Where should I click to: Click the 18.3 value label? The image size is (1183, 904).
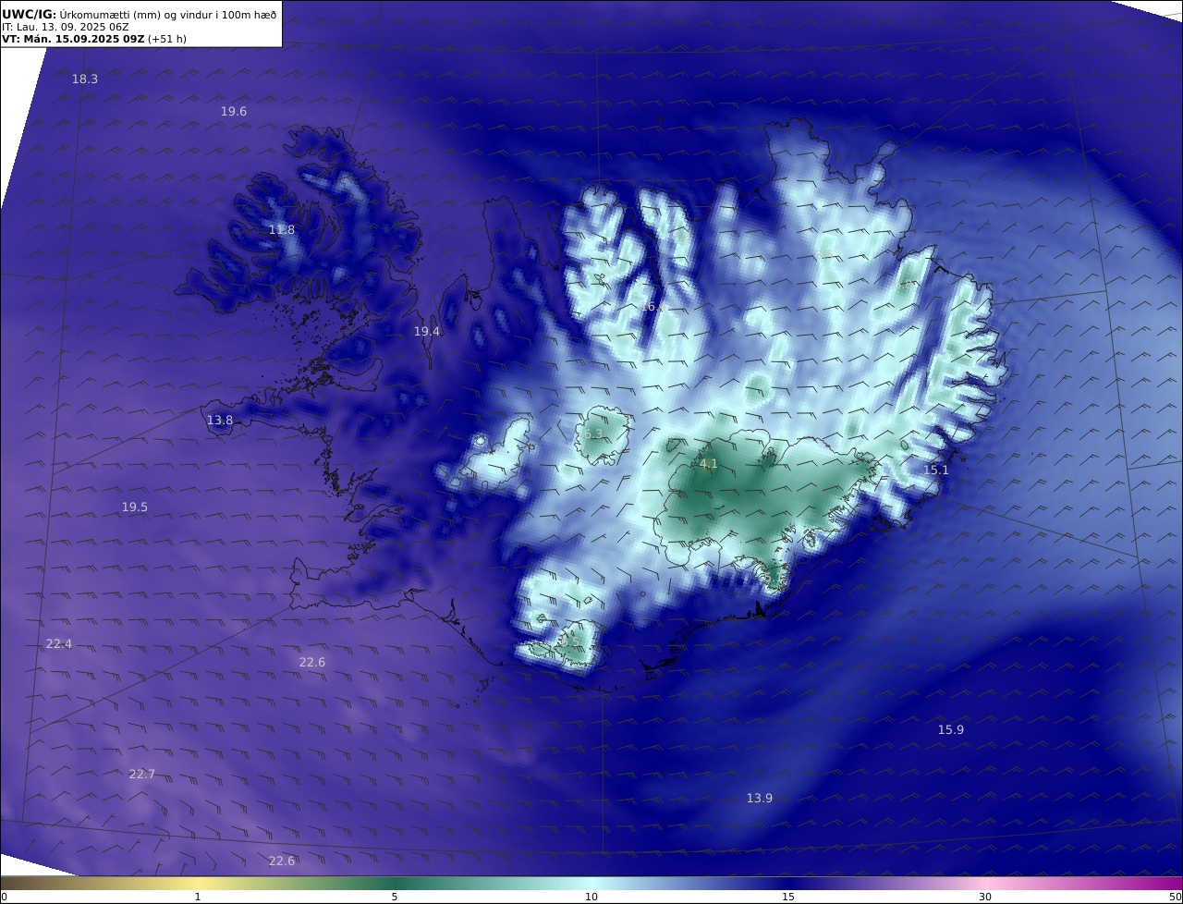pyautogui.click(x=85, y=79)
